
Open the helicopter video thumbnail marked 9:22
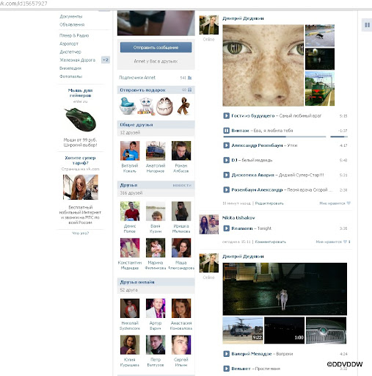[x=243, y=330]
